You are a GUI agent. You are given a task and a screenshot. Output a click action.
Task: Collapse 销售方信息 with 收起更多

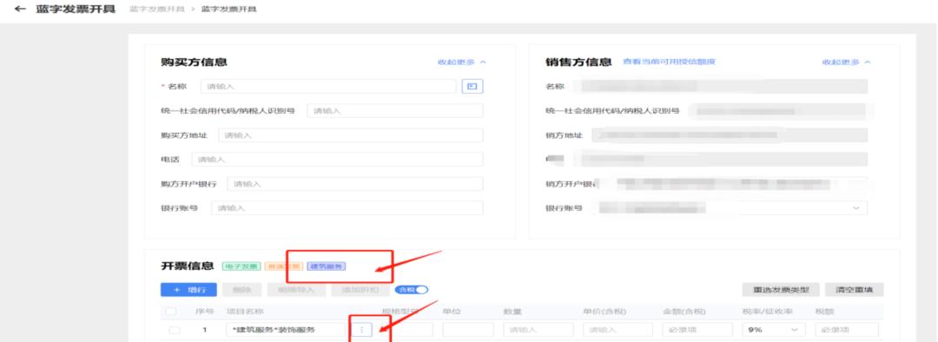(847, 62)
